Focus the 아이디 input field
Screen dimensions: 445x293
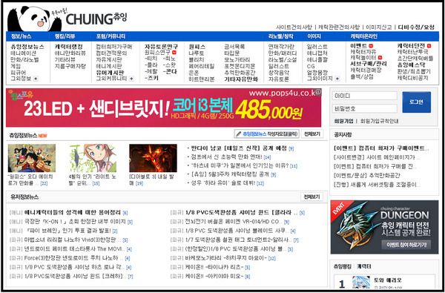(x=365, y=96)
